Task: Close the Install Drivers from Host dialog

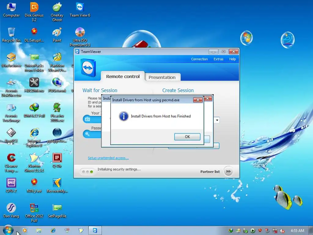Action: click(x=198, y=100)
